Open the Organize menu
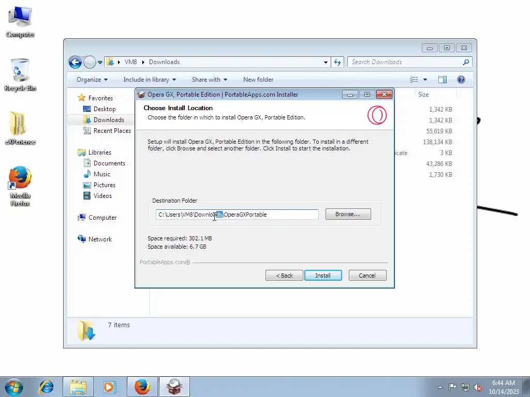Screen dimensions: 530x397 [92, 80]
